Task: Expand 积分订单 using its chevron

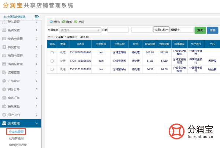Action: [36, 89]
